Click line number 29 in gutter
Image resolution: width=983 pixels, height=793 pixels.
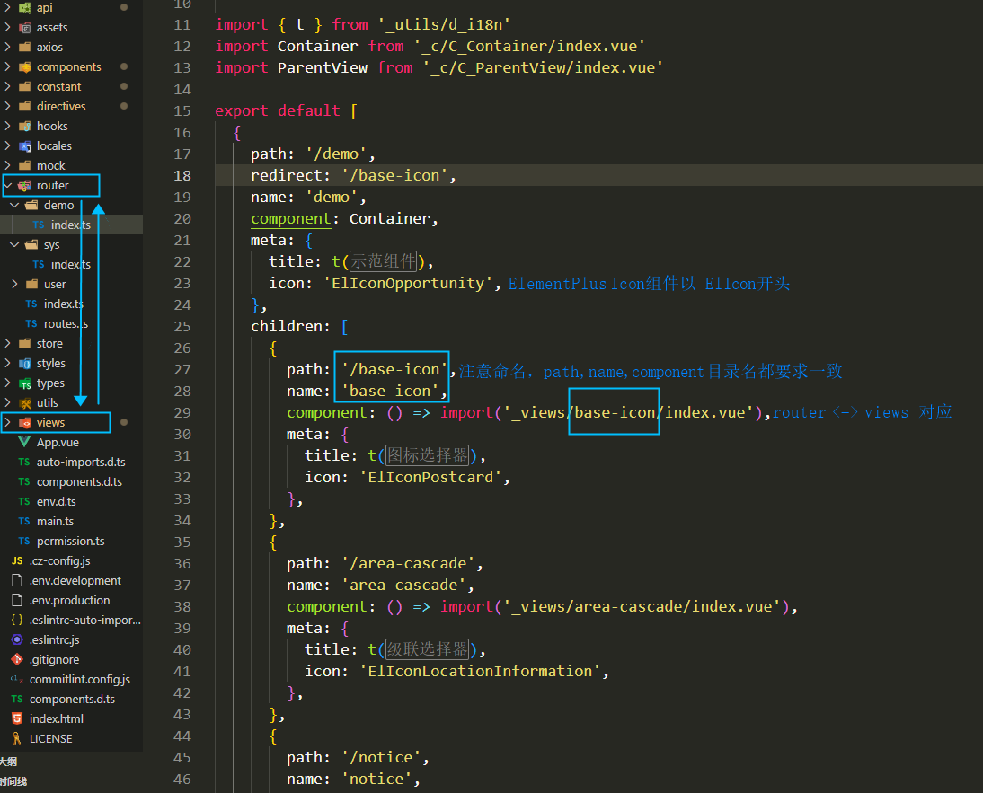182,413
